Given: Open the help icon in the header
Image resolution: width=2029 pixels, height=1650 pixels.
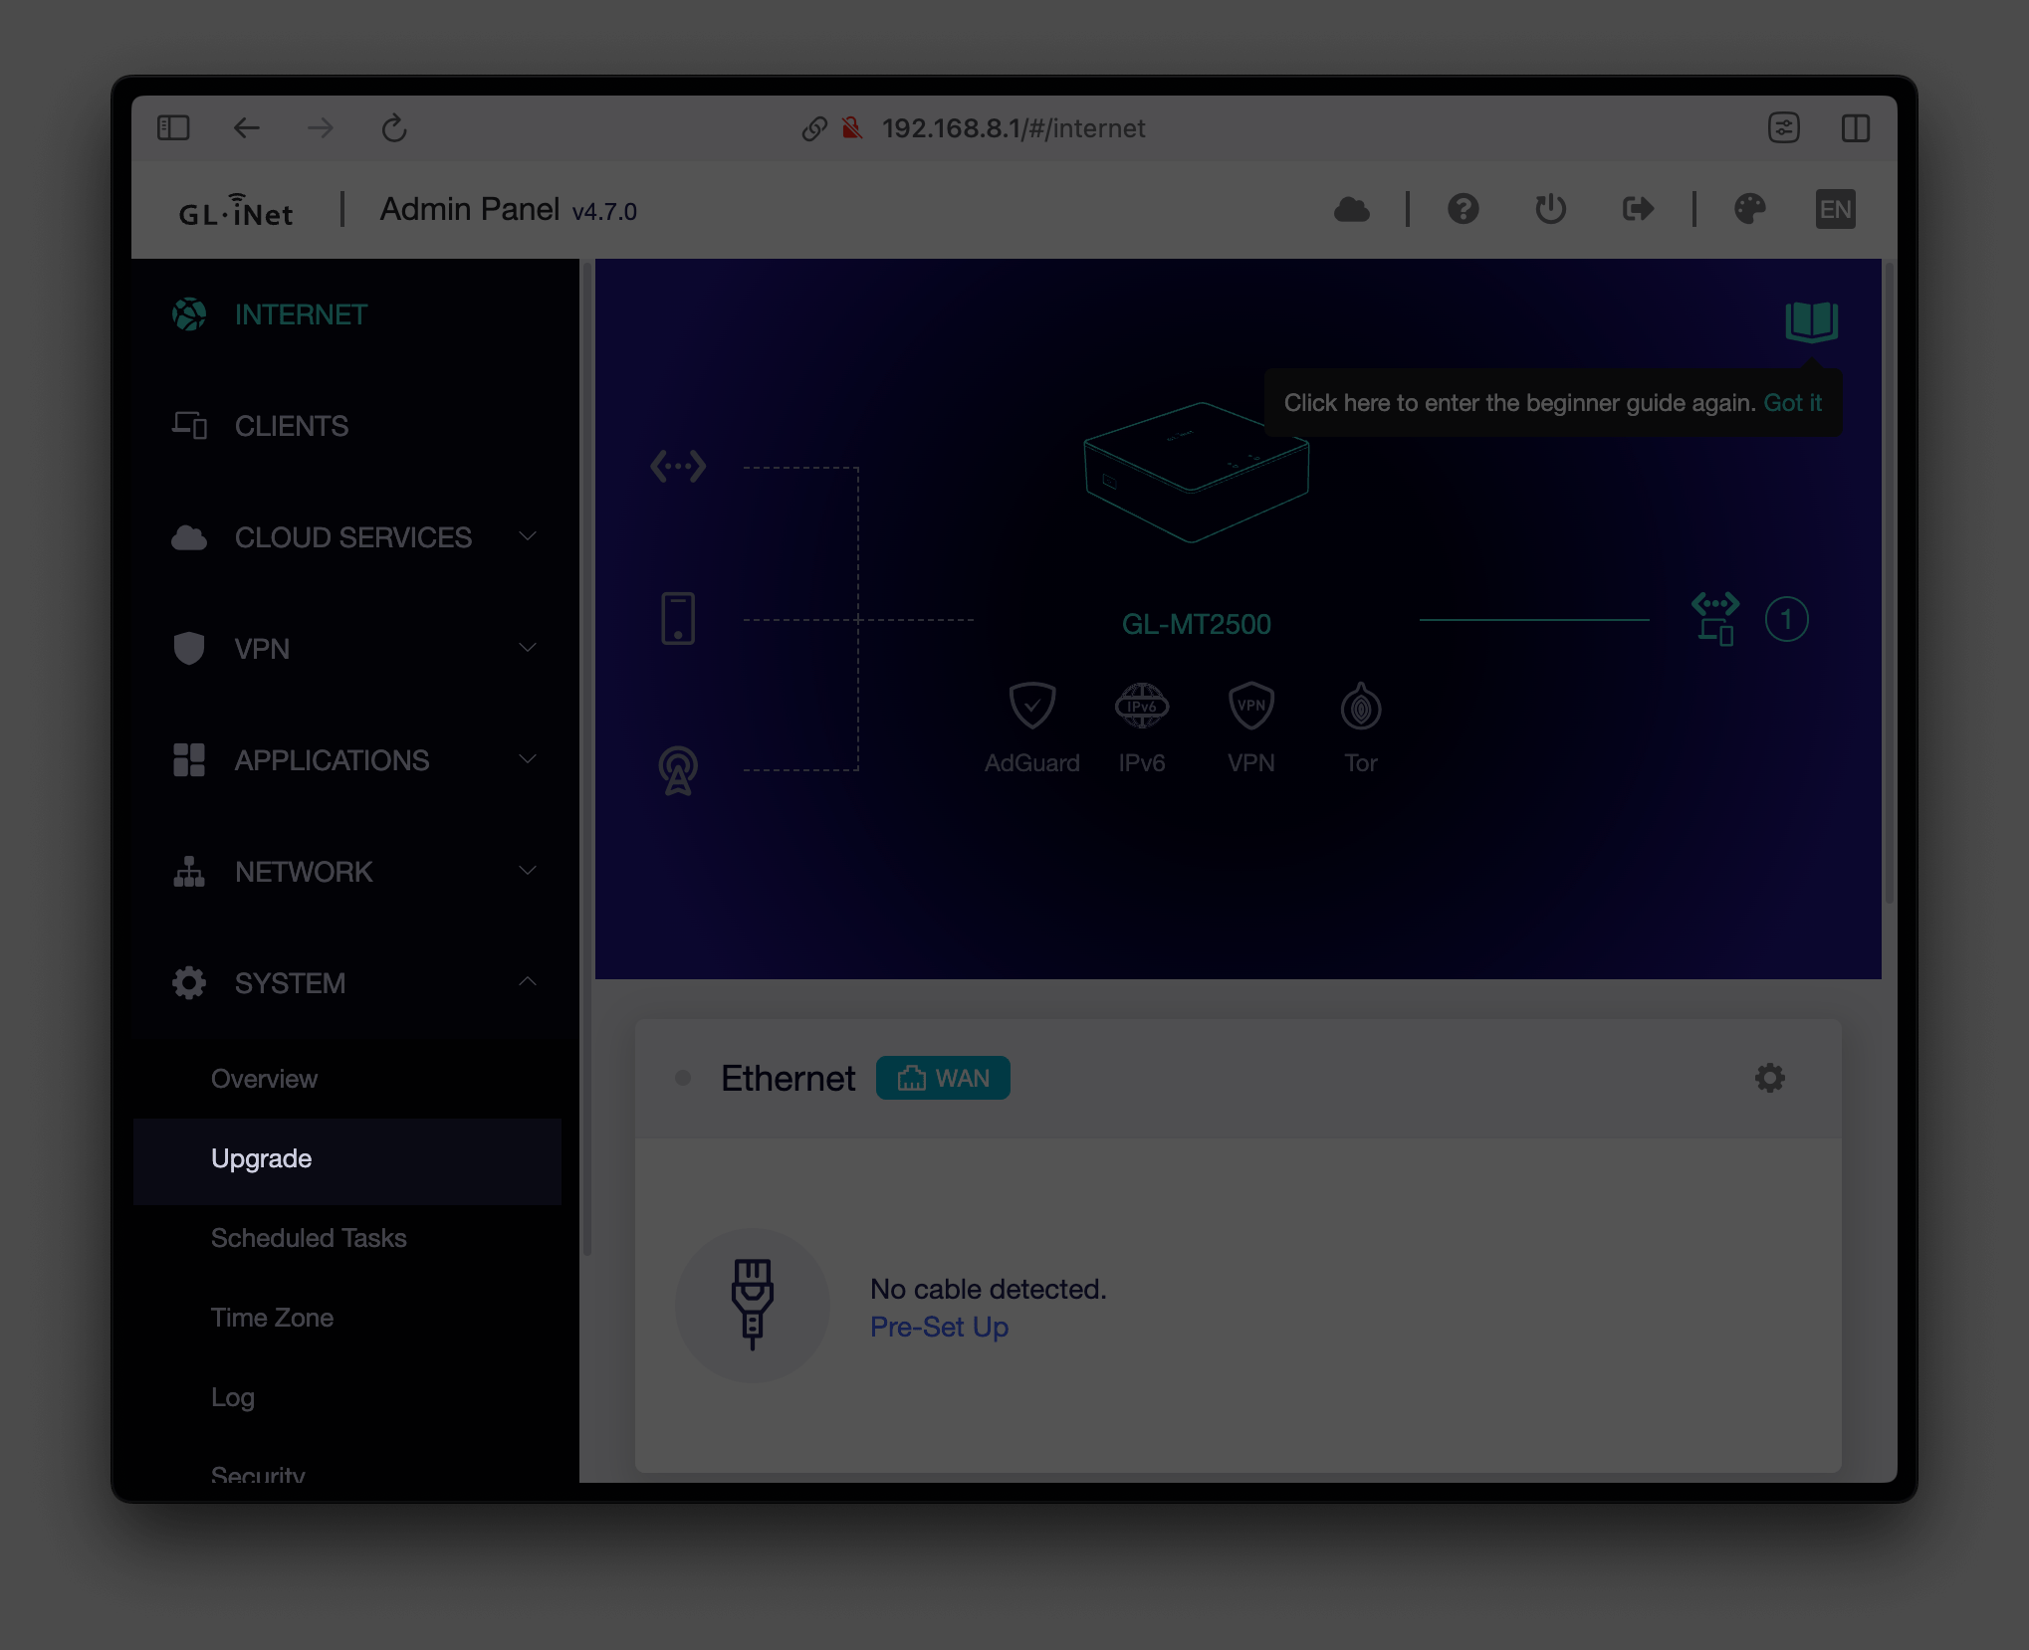Looking at the screenshot, I should tap(1463, 209).
